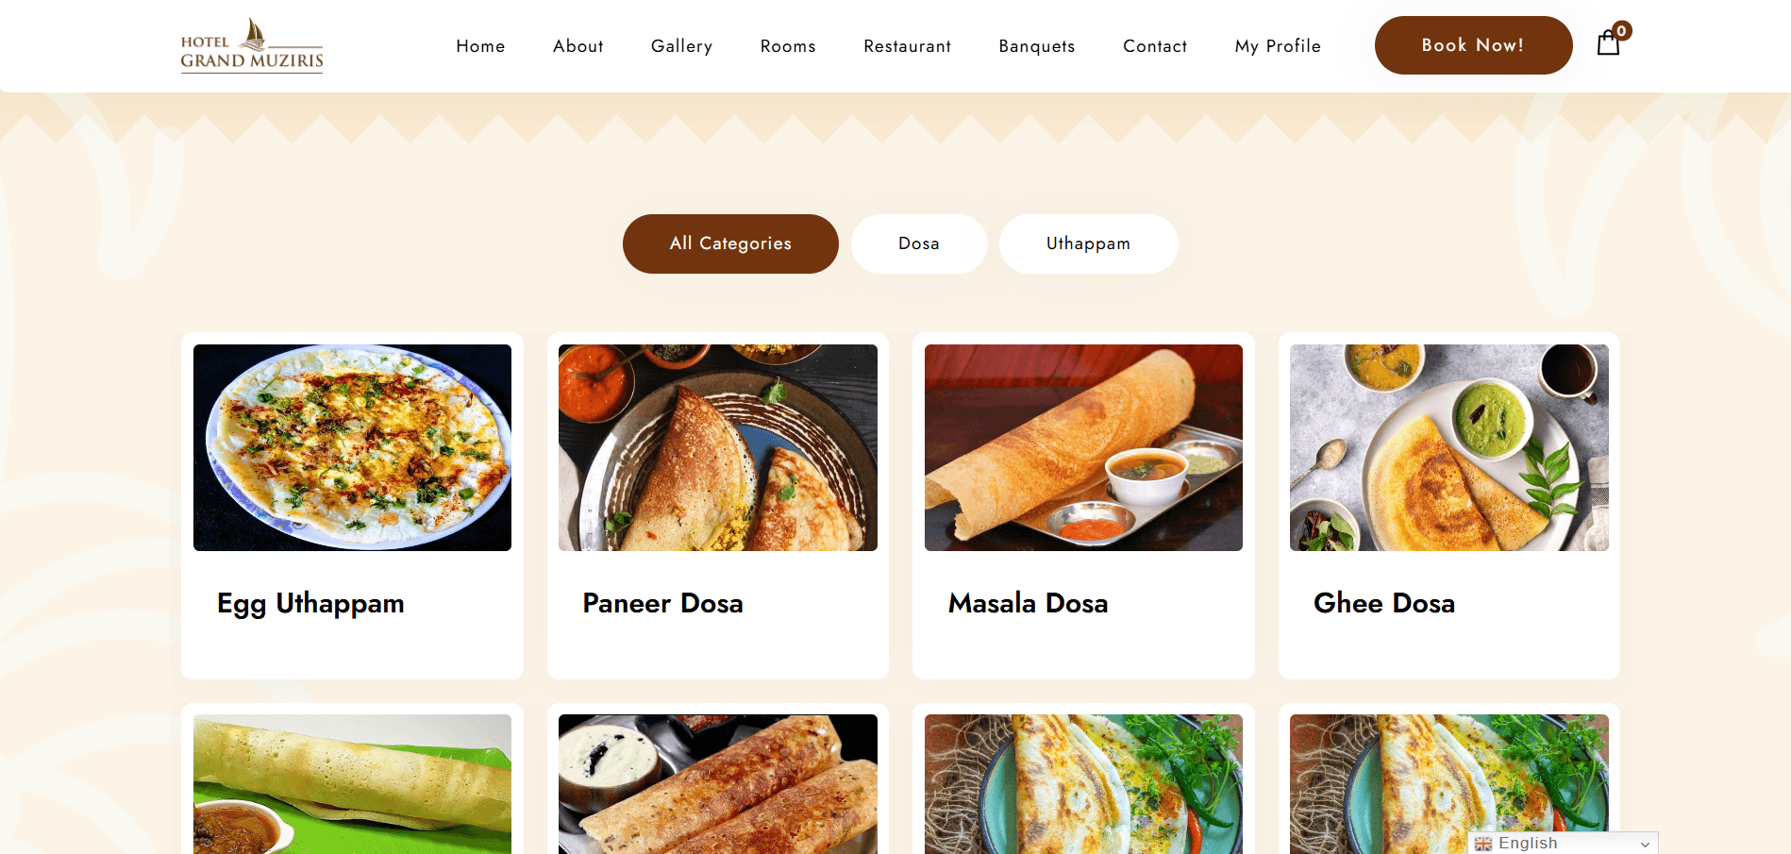
Task: Go to the Gallery page
Action: (x=681, y=46)
